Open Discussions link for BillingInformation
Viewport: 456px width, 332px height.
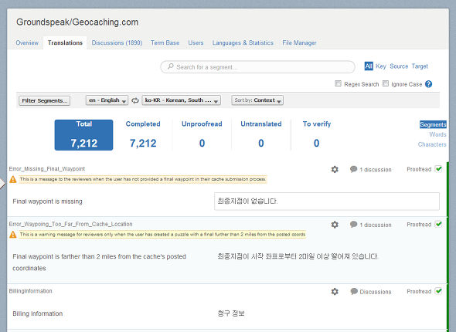pos(376,292)
